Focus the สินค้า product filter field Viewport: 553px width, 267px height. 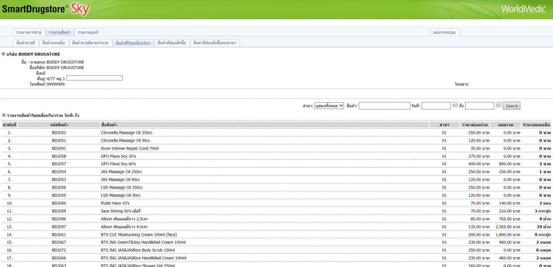[x=384, y=106]
